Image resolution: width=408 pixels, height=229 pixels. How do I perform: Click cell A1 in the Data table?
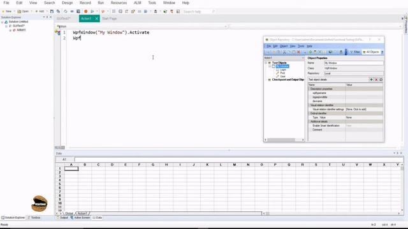point(71,169)
